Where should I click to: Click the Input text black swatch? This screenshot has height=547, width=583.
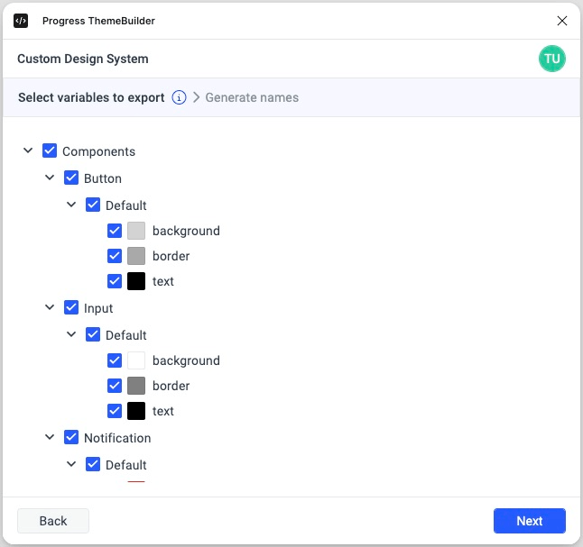click(136, 411)
